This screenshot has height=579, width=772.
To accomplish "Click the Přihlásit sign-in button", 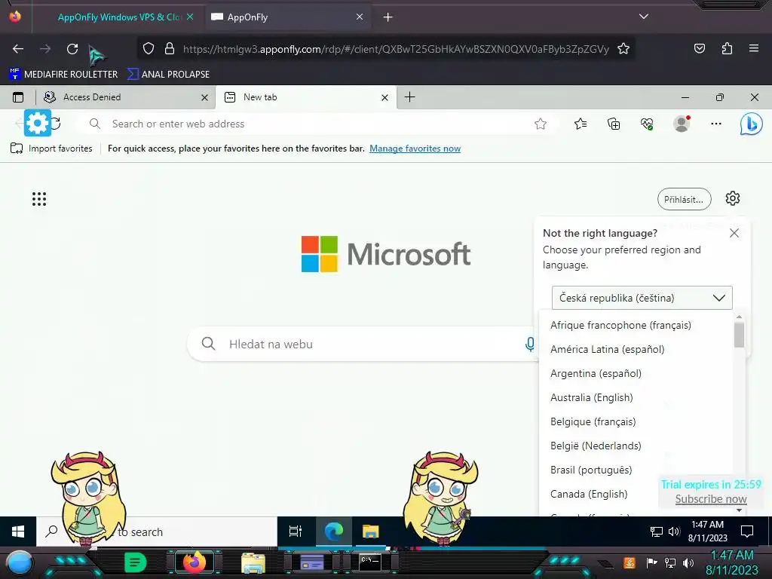I will (x=684, y=199).
